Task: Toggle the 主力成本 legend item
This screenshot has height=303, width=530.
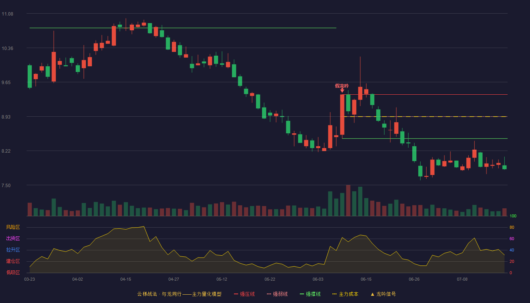Action: coord(345,294)
